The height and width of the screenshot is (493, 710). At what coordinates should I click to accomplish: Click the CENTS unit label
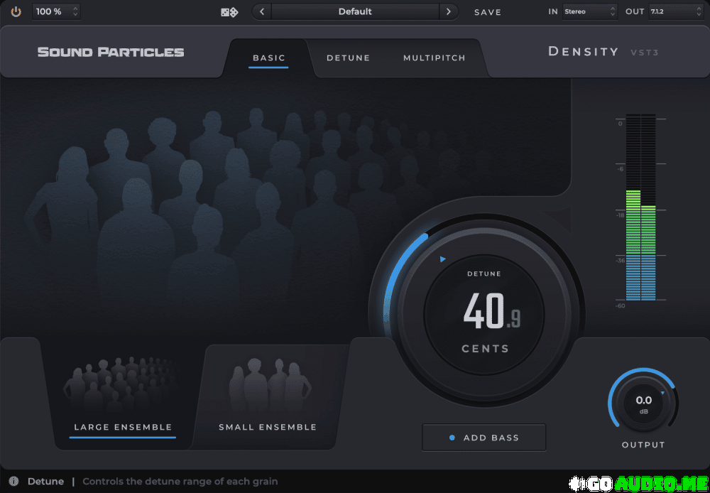[x=486, y=349]
